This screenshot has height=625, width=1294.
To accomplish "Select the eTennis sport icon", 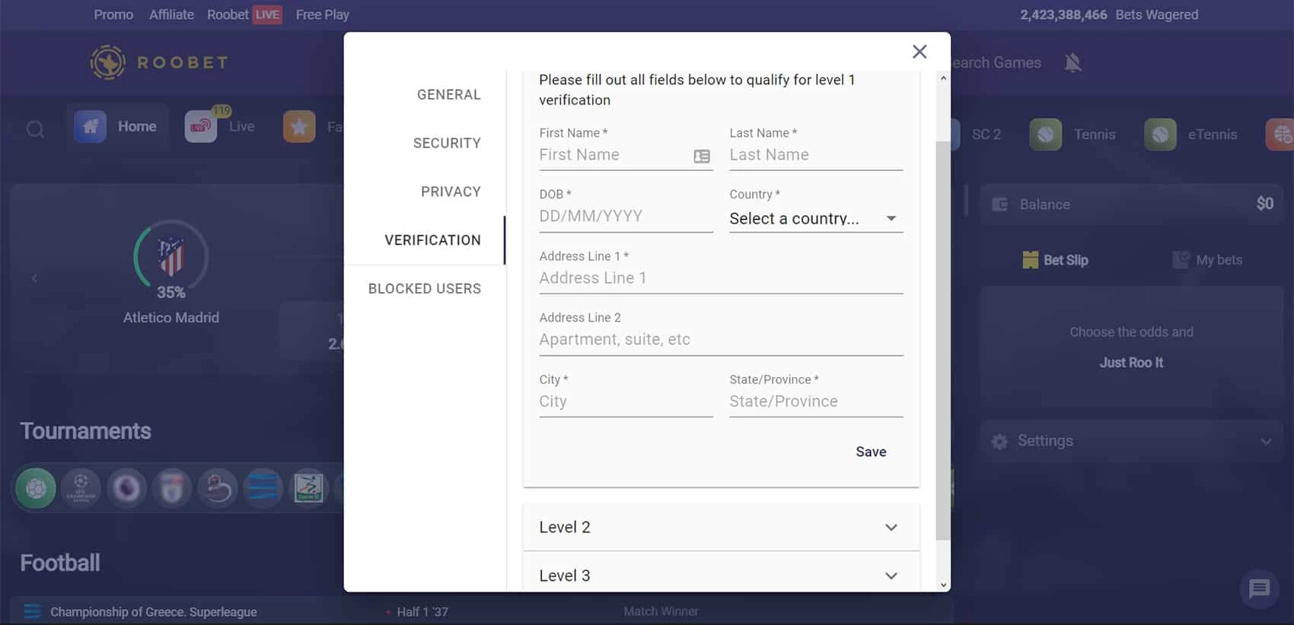I will coord(1160,135).
